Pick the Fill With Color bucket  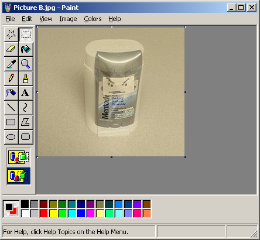[26, 49]
